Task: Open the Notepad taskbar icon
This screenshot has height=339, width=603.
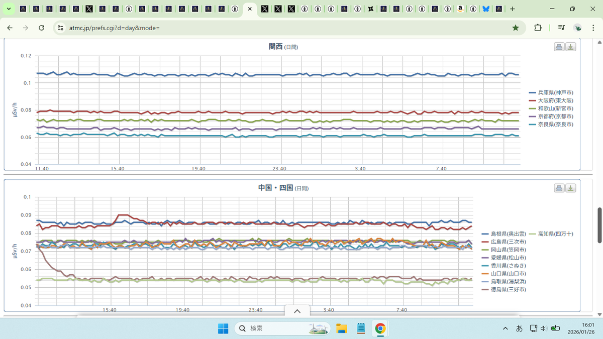Action: [x=361, y=328]
